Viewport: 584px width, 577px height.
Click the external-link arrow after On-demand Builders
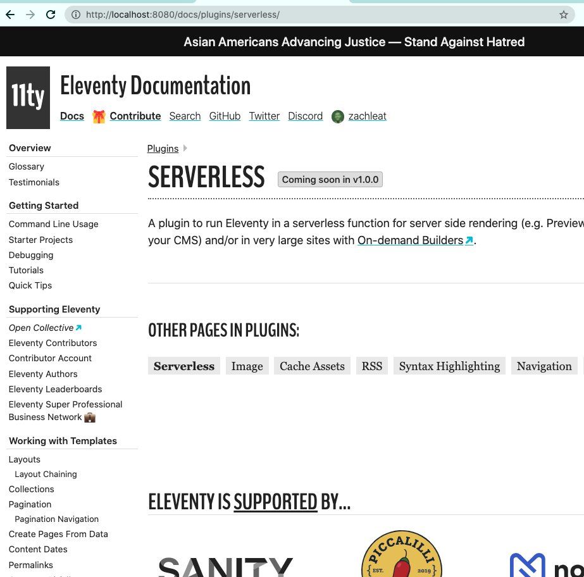point(469,240)
